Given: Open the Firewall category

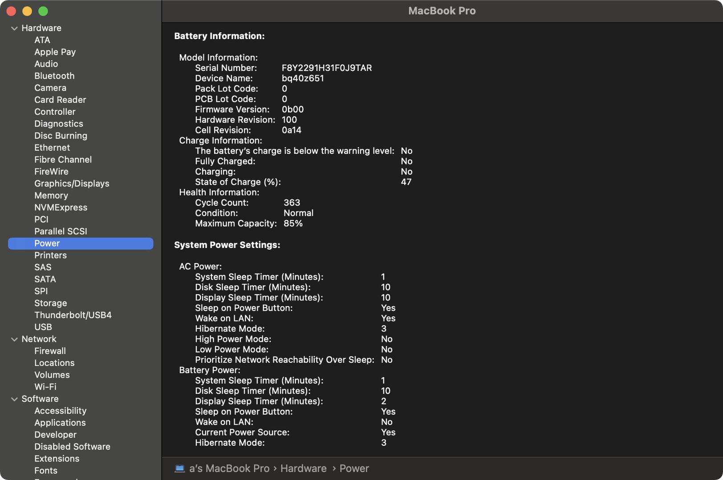Looking at the screenshot, I should coord(50,352).
